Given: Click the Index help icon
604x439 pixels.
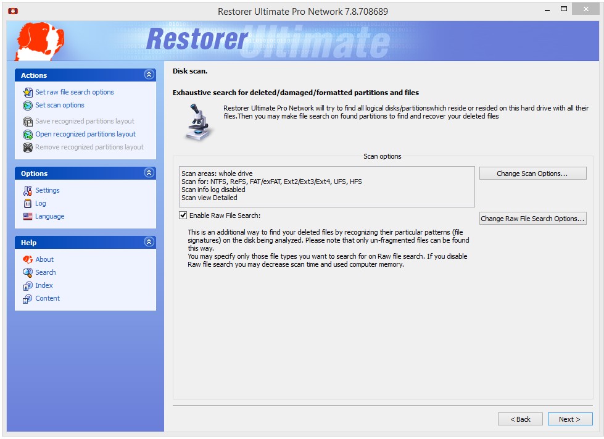Looking at the screenshot, I should (28, 286).
